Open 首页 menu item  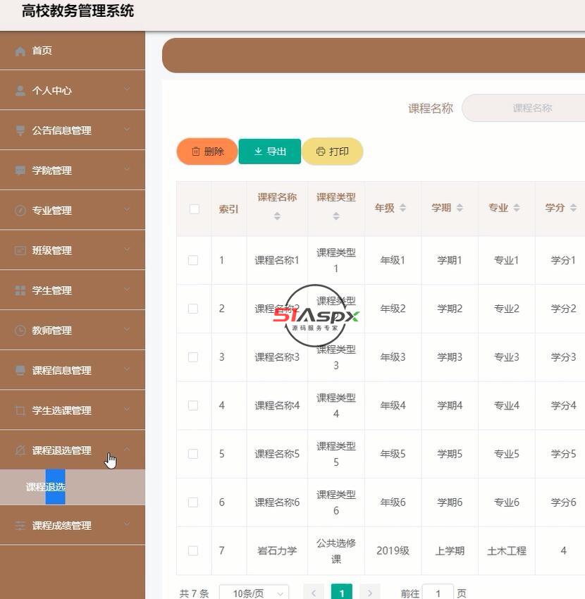73,51
